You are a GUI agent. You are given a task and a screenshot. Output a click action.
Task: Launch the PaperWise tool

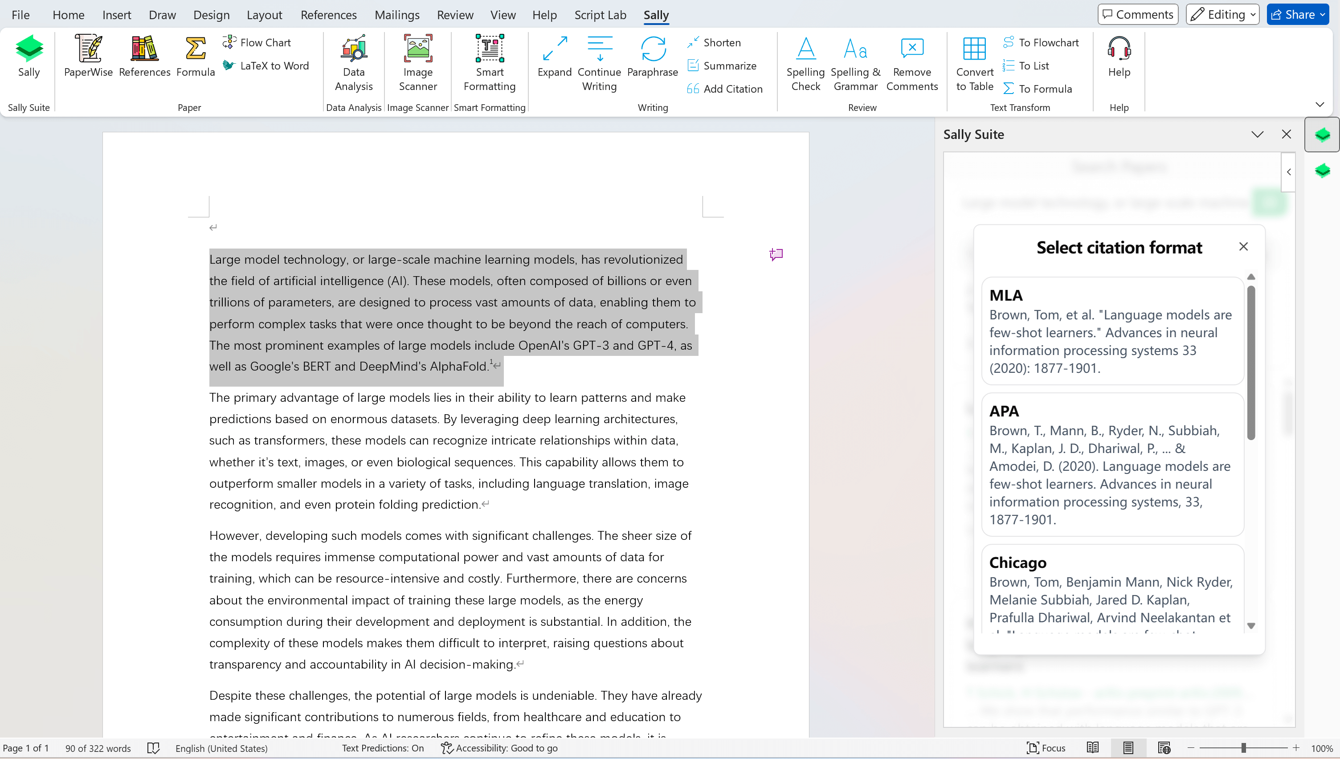click(x=88, y=56)
